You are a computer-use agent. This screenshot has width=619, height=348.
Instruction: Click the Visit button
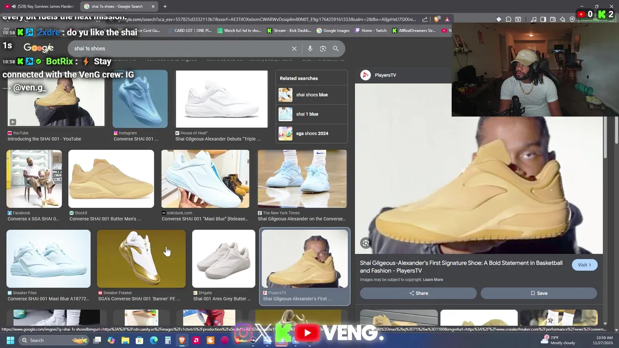coord(585,265)
